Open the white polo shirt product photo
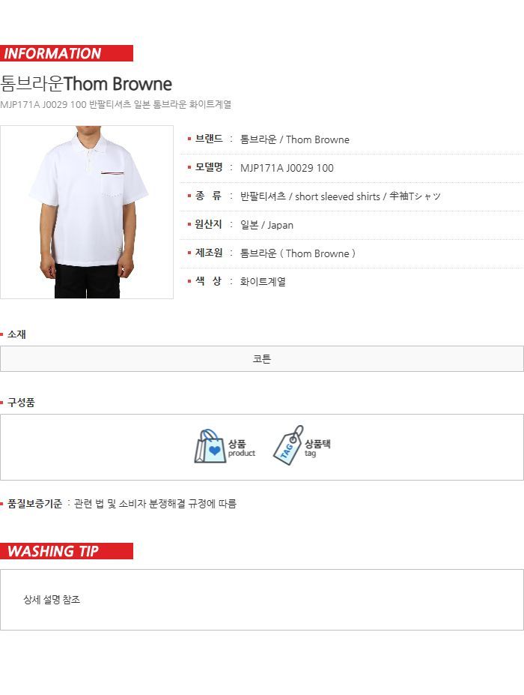This screenshot has height=695, width=524. click(87, 212)
